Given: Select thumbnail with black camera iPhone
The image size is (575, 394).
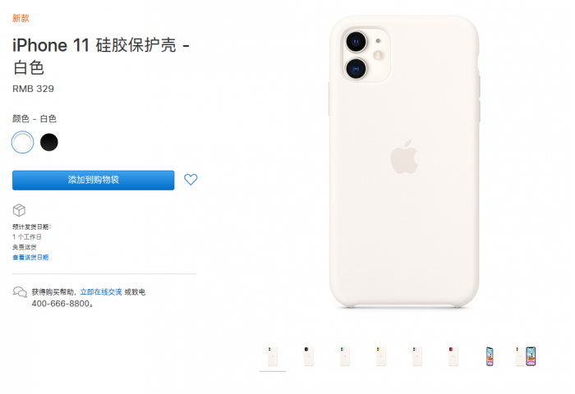Looking at the screenshot, I should 309,356.
